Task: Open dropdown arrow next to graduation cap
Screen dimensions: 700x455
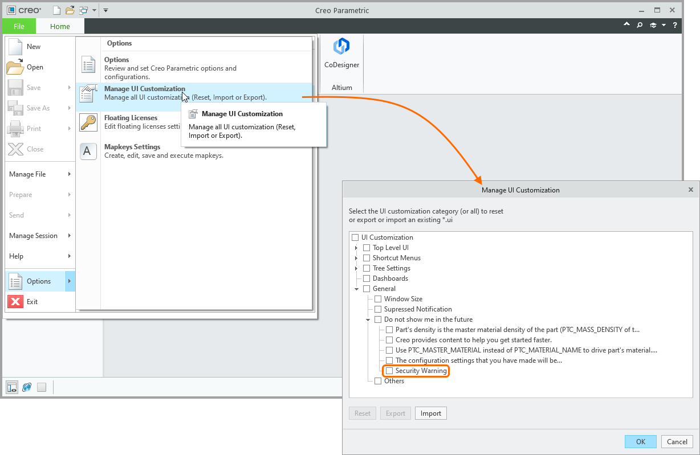Action: [664, 25]
